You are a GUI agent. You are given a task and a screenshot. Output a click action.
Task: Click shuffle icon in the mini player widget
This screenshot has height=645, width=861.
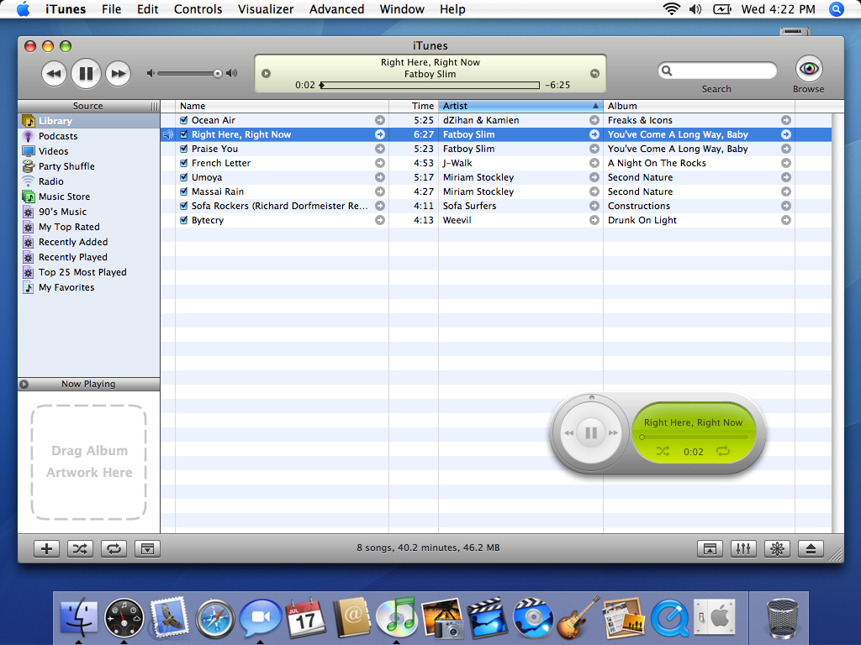click(663, 451)
